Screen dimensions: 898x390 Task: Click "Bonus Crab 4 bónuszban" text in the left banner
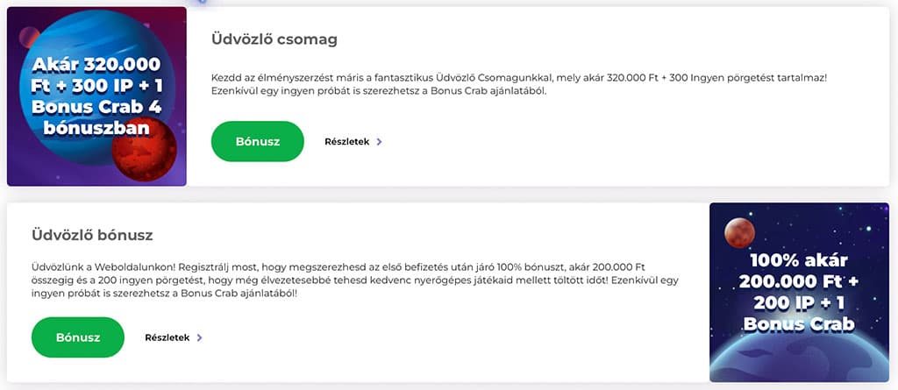point(96,118)
